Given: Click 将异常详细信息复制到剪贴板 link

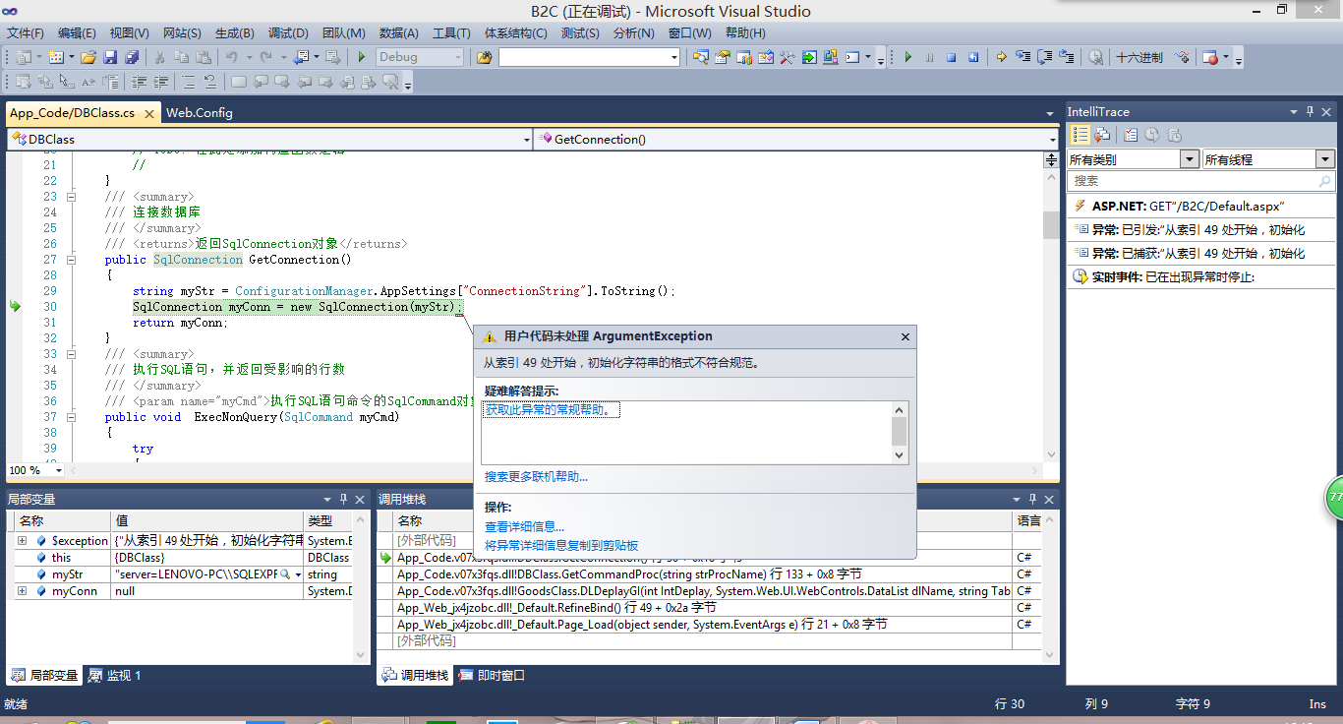Looking at the screenshot, I should (561, 545).
